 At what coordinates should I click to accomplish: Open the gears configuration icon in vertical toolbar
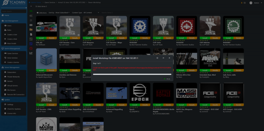pyautogui.click(x=31, y=16)
